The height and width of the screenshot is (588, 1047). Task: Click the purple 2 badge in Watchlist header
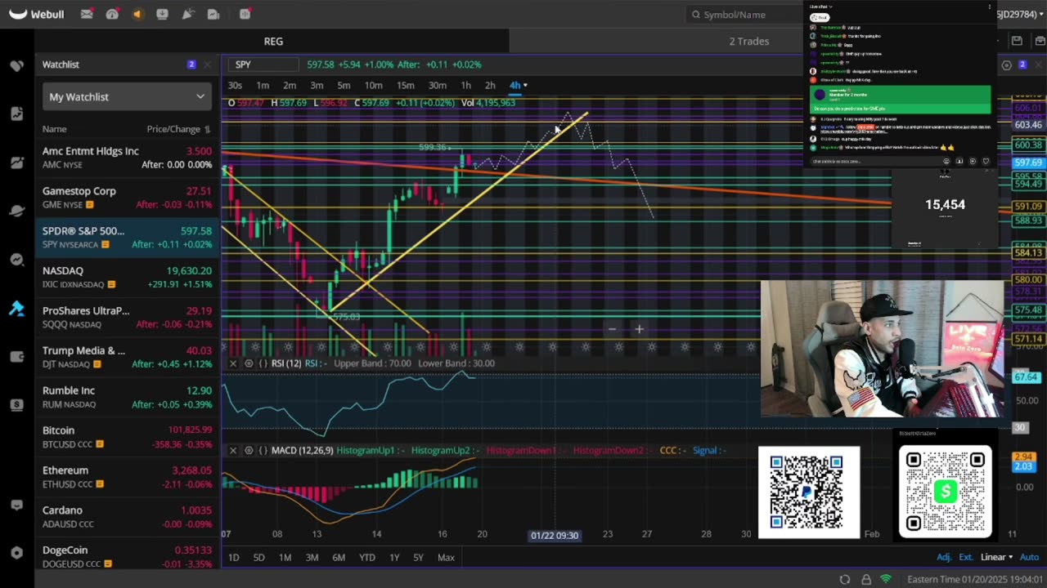(191, 65)
